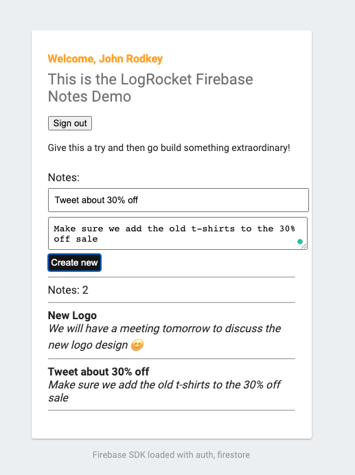
Task: Click the divider between the two notes
Action: 171,359
